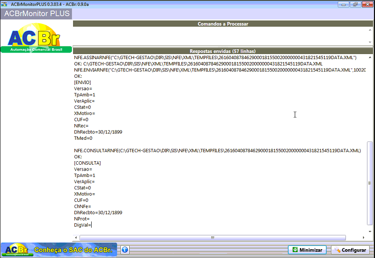This screenshot has width=375, height=258.
Task: Click the vertical scrollbar thumb of responses
Action: (x=370, y=183)
